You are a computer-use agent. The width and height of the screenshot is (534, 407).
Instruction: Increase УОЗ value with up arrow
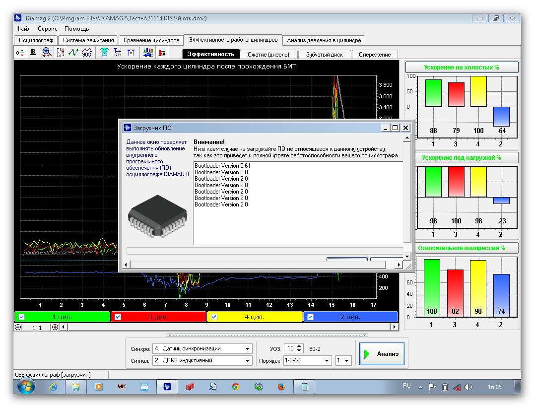coord(299,346)
